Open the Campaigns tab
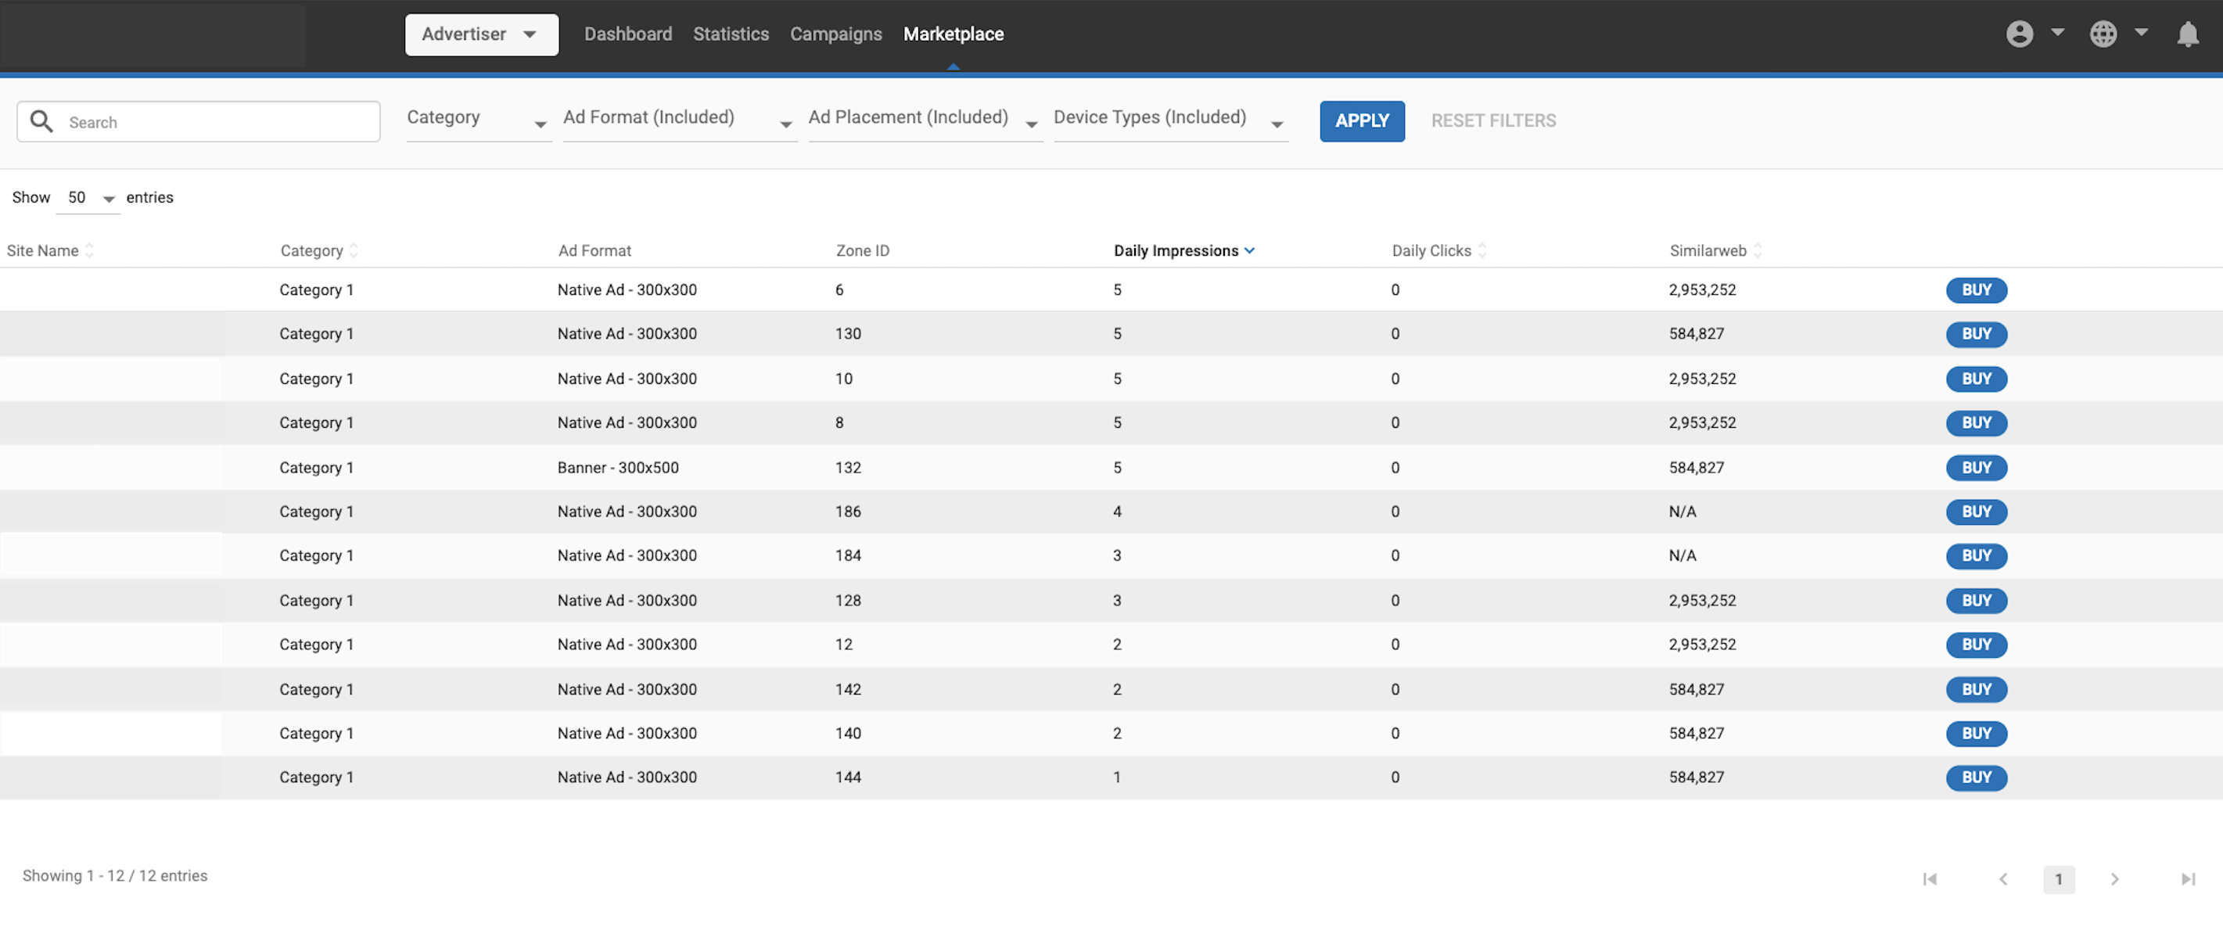This screenshot has width=2223, height=948. [x=835, y=34]
